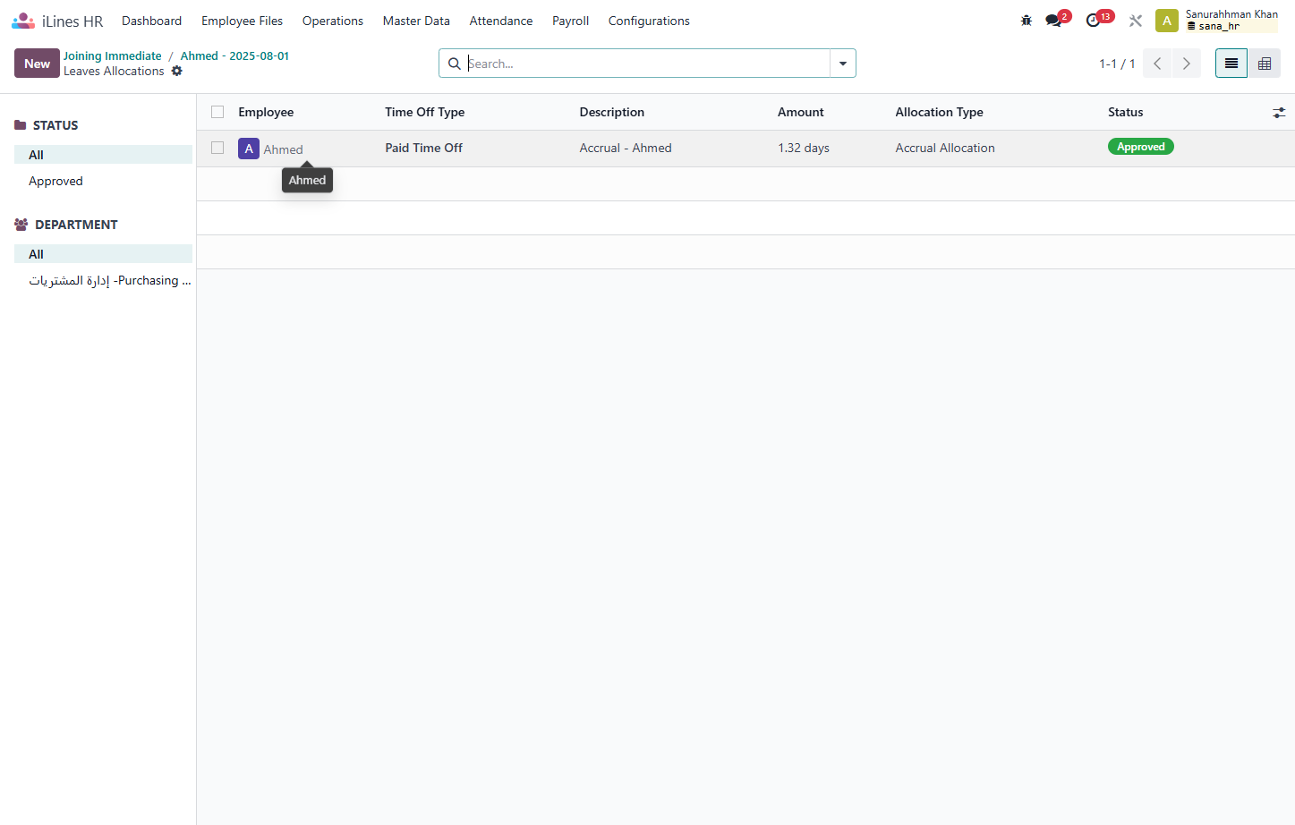This screenshot has height=825, width=1295.
Task: Sort by the Amount column header
Action: tap(801, 112)
